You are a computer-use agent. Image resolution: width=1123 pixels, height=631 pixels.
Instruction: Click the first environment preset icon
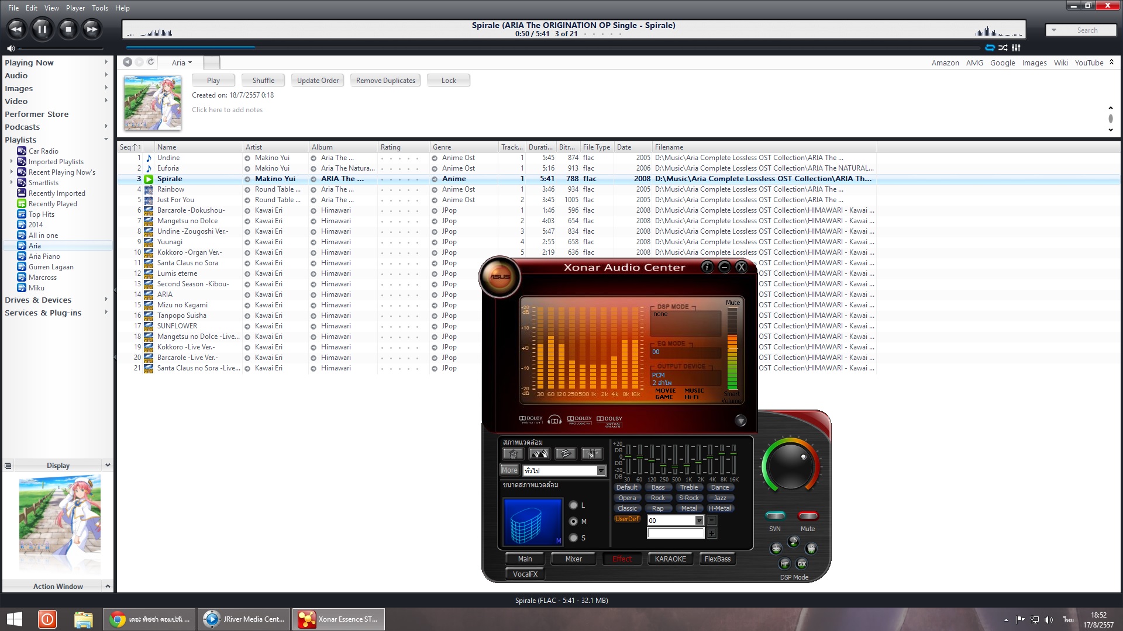(513, 454)
